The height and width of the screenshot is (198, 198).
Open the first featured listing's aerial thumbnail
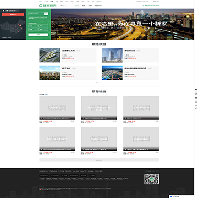click(50, 56)
